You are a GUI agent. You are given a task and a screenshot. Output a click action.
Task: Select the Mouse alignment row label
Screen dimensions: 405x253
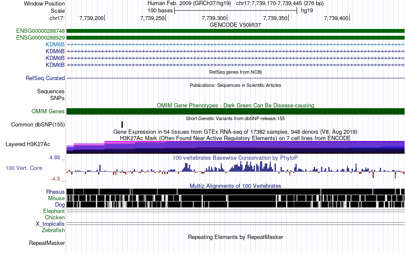click(56, 198)
